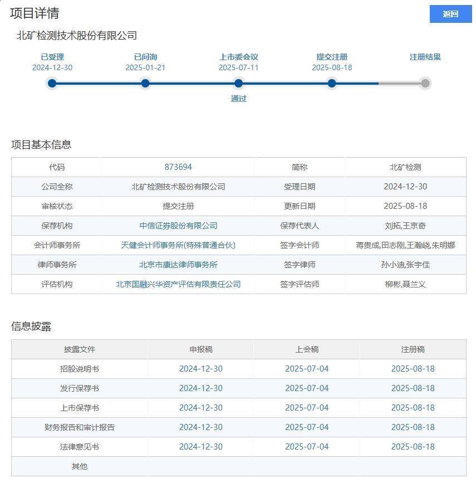The image size is (476, 483).
Task: Click signing lawyers 孙小迪,张宇佳
Action: (405, 265)
